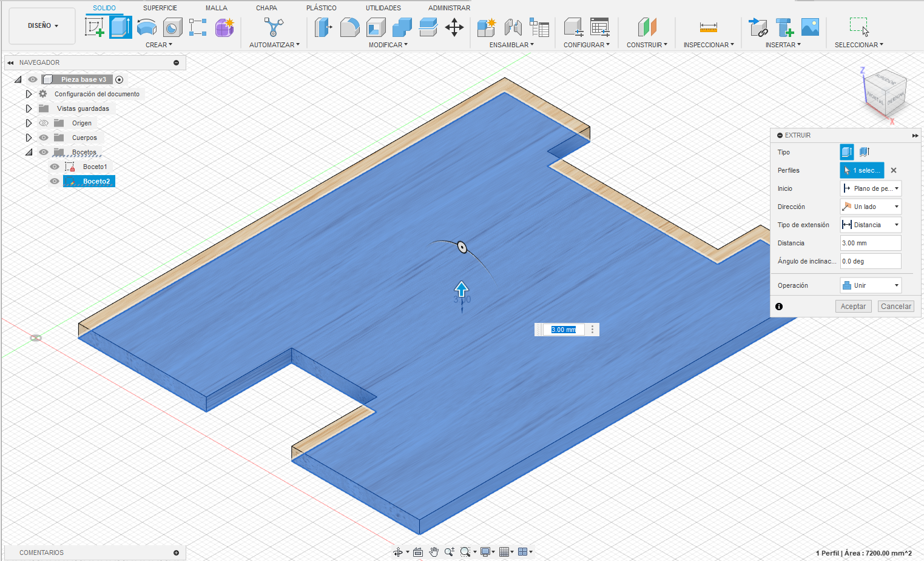Select the Offset Plane construct icon
Image resolution: width=924 pixels, height=561 pixels.
pos(647,27)
